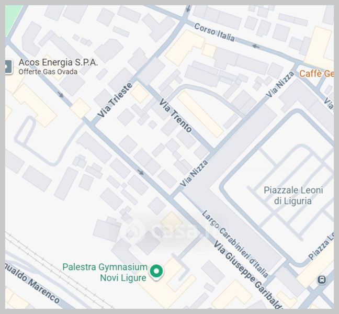Screen dimensions: 339x314
Task: Click the green park area in corner
Action: click(13, 18)
